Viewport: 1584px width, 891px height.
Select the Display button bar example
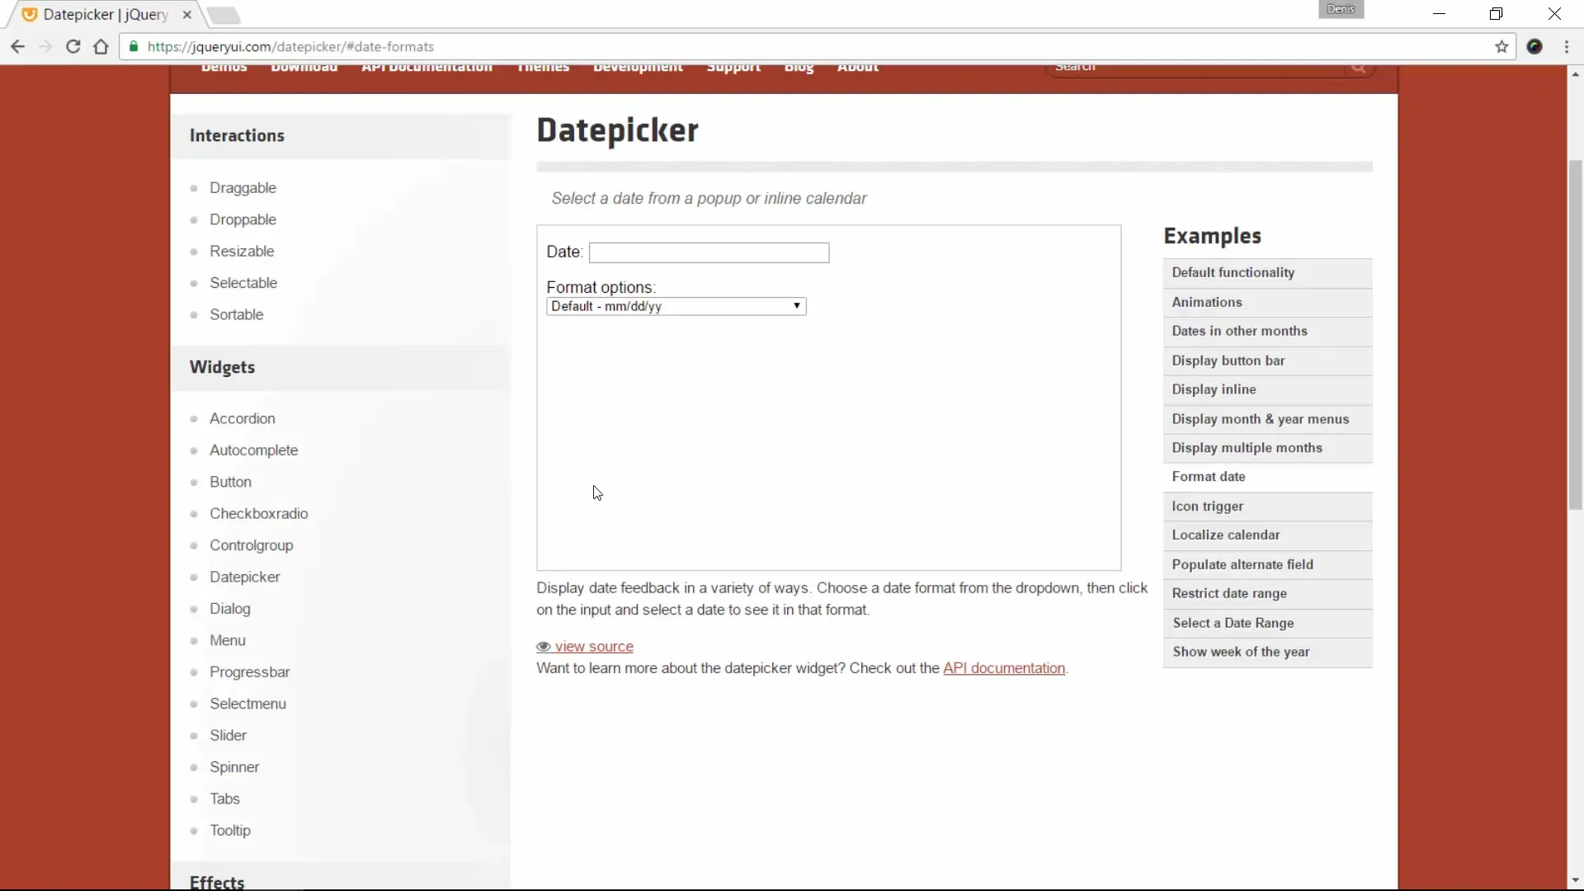coord(1267,361)
